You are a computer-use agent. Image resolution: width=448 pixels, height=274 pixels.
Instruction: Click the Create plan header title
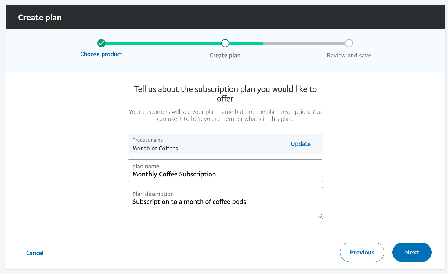point(40,17)
